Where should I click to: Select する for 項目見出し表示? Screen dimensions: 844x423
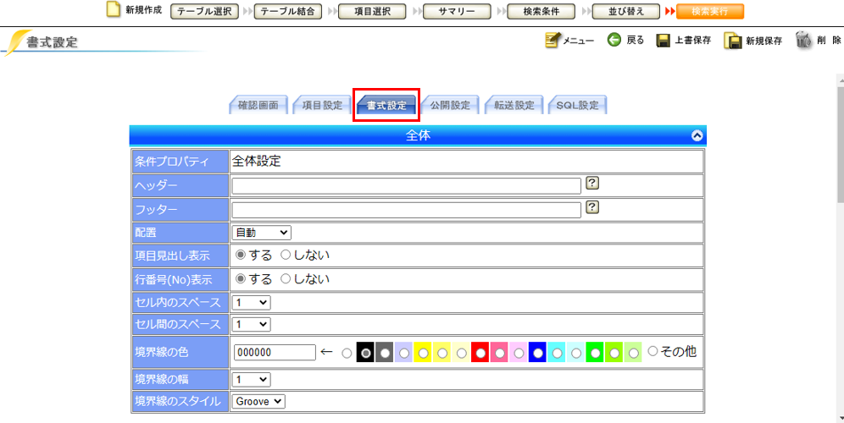241,255
